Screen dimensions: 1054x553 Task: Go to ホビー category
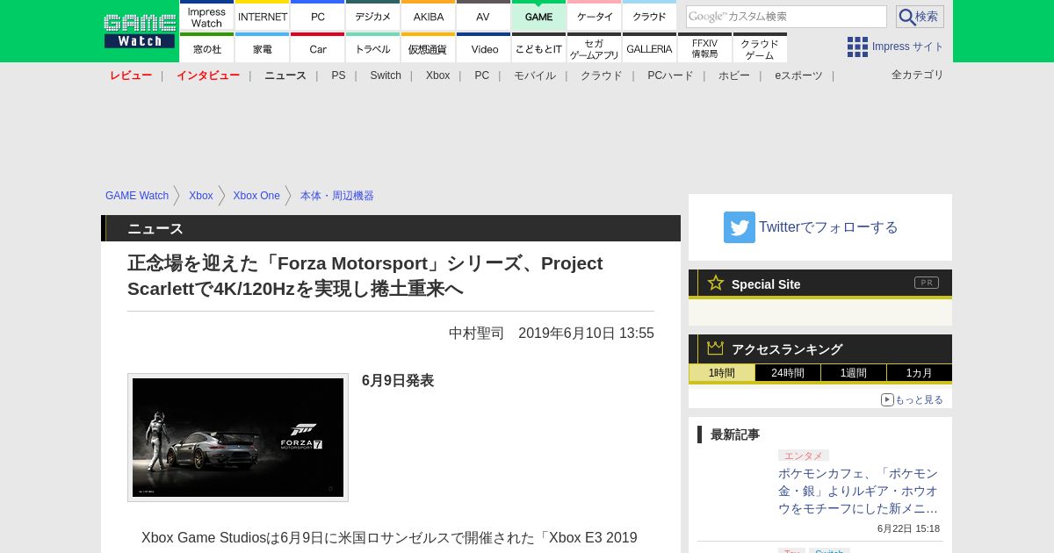tap(734, 75)
